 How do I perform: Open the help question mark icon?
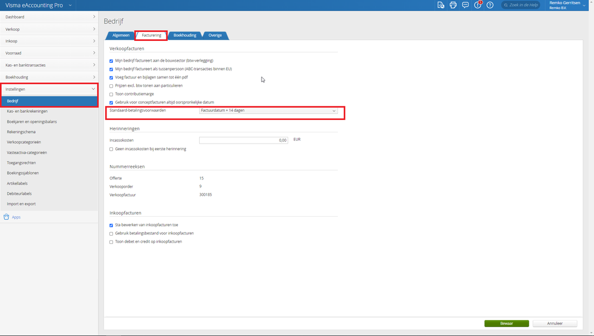click(490, 5)
